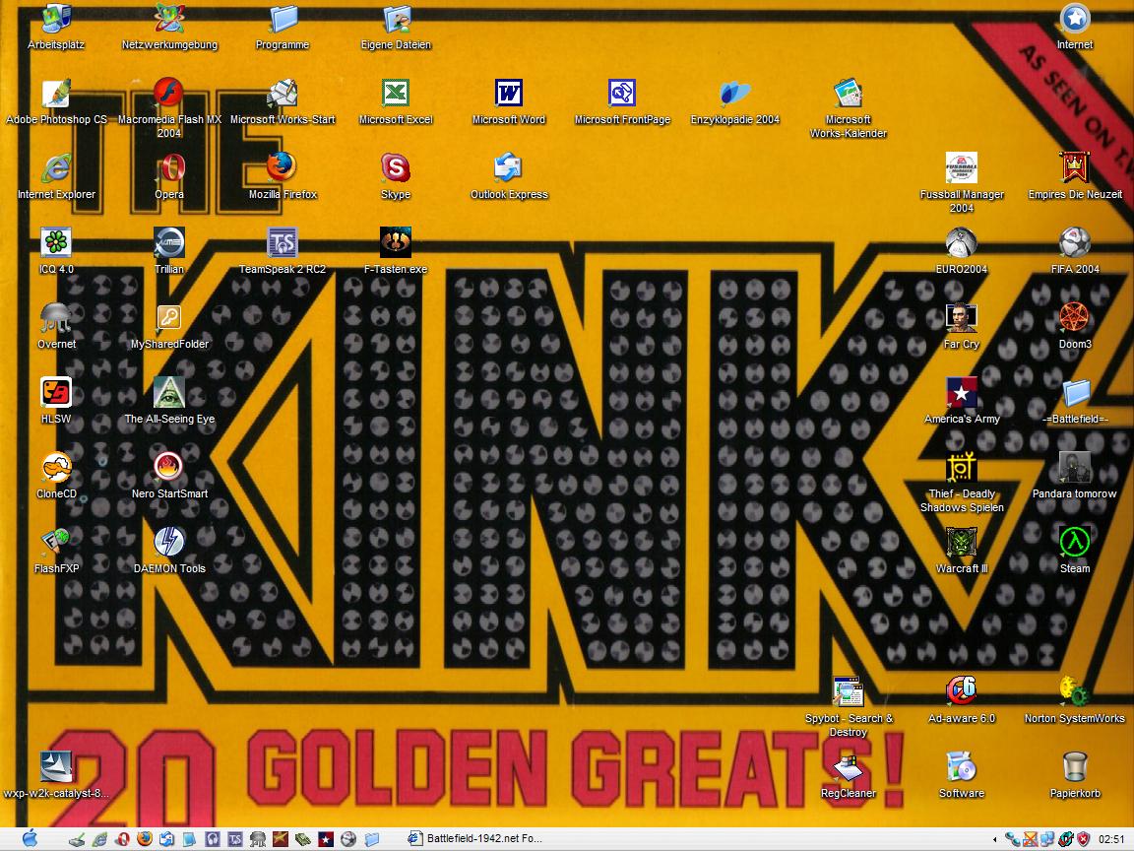The image size is (1134, 851).
Task: Launch Firefox from the quick launch bar
Action: point(144,839)
